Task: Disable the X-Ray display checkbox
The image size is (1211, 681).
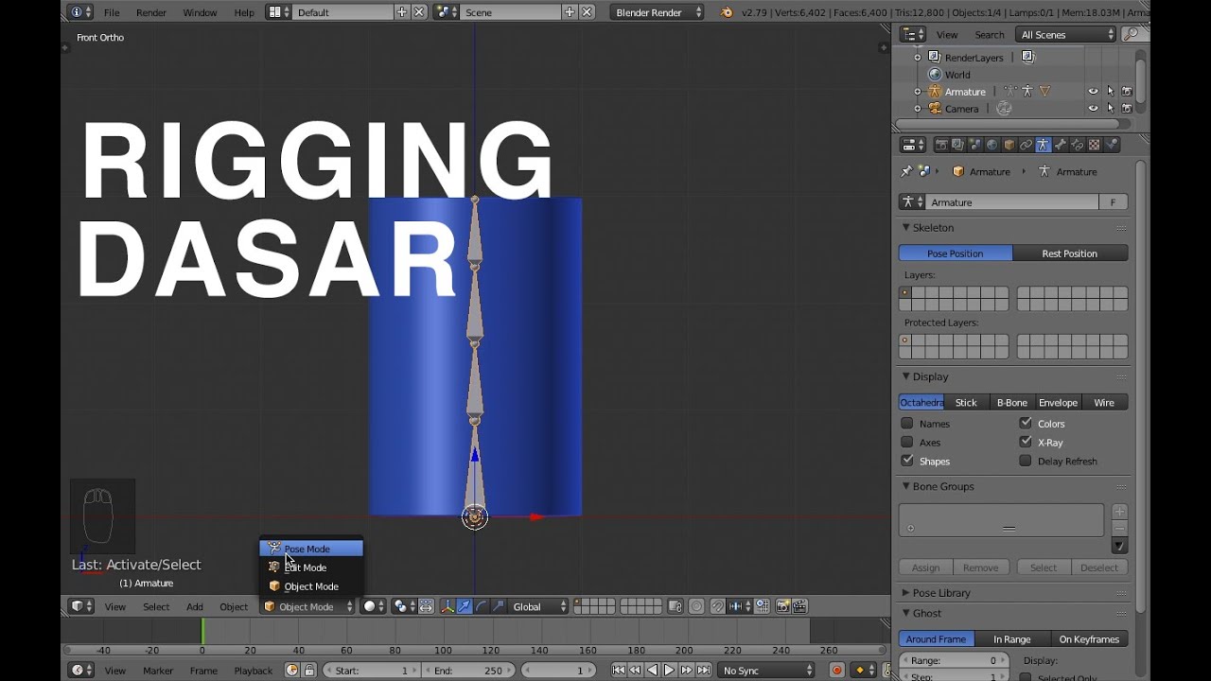Action: coord(1026,442)
